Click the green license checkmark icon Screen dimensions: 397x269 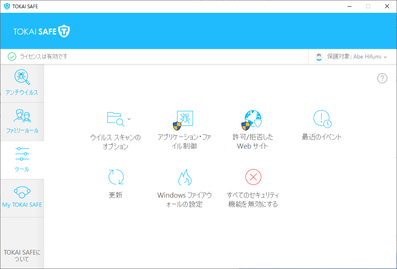(x=12, y=57)
